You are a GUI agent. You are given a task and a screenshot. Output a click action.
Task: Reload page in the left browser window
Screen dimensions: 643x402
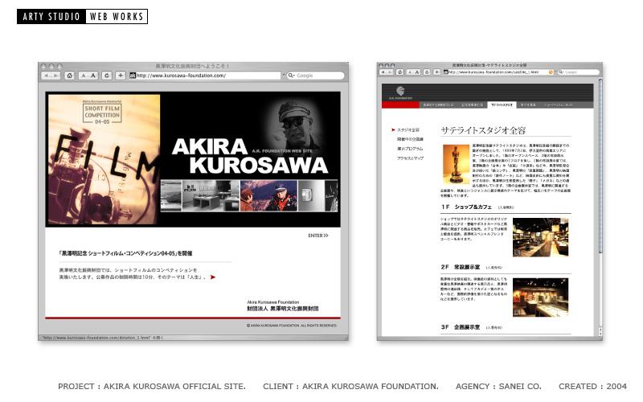point(107,76)
